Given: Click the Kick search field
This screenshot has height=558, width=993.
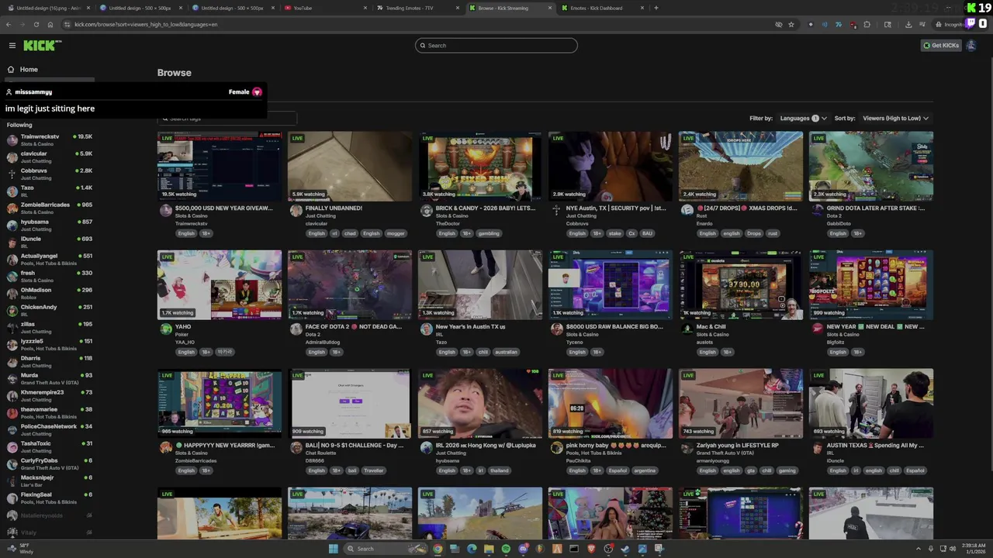Looking at the screenshot, I should click(x=496, y=46).
